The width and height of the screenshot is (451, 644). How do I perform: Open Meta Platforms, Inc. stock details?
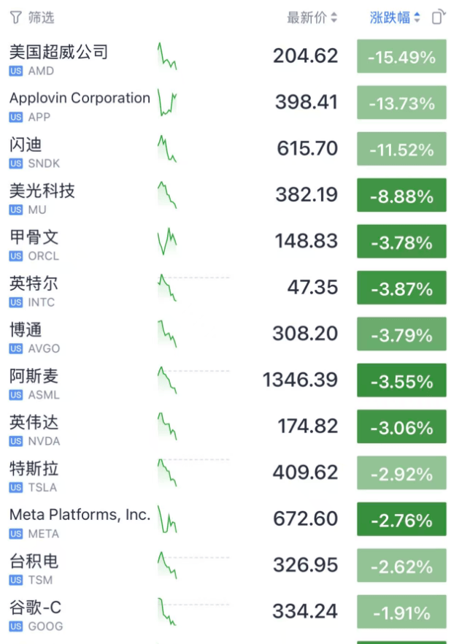click(x=80, y=515)
